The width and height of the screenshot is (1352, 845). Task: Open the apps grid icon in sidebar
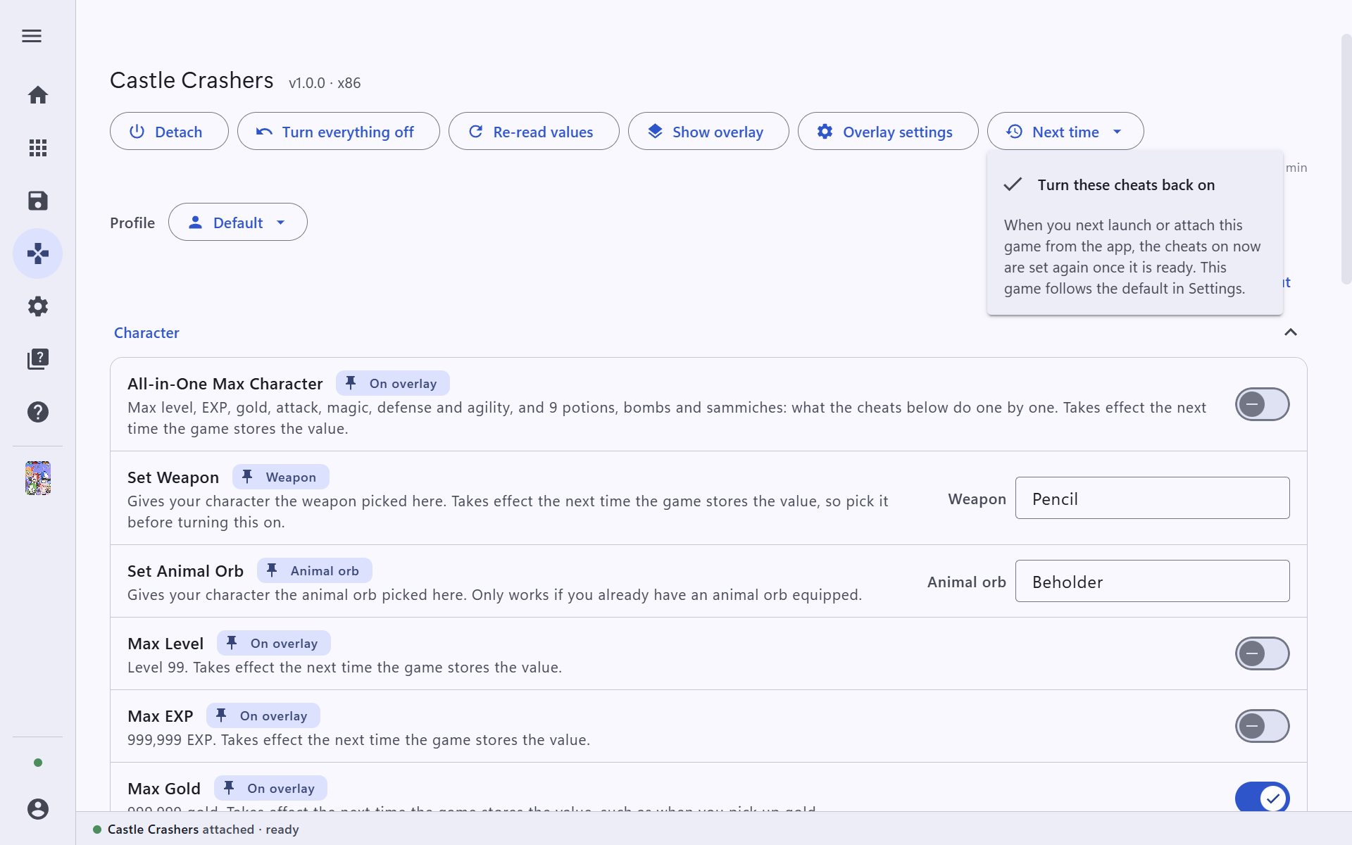38,148
